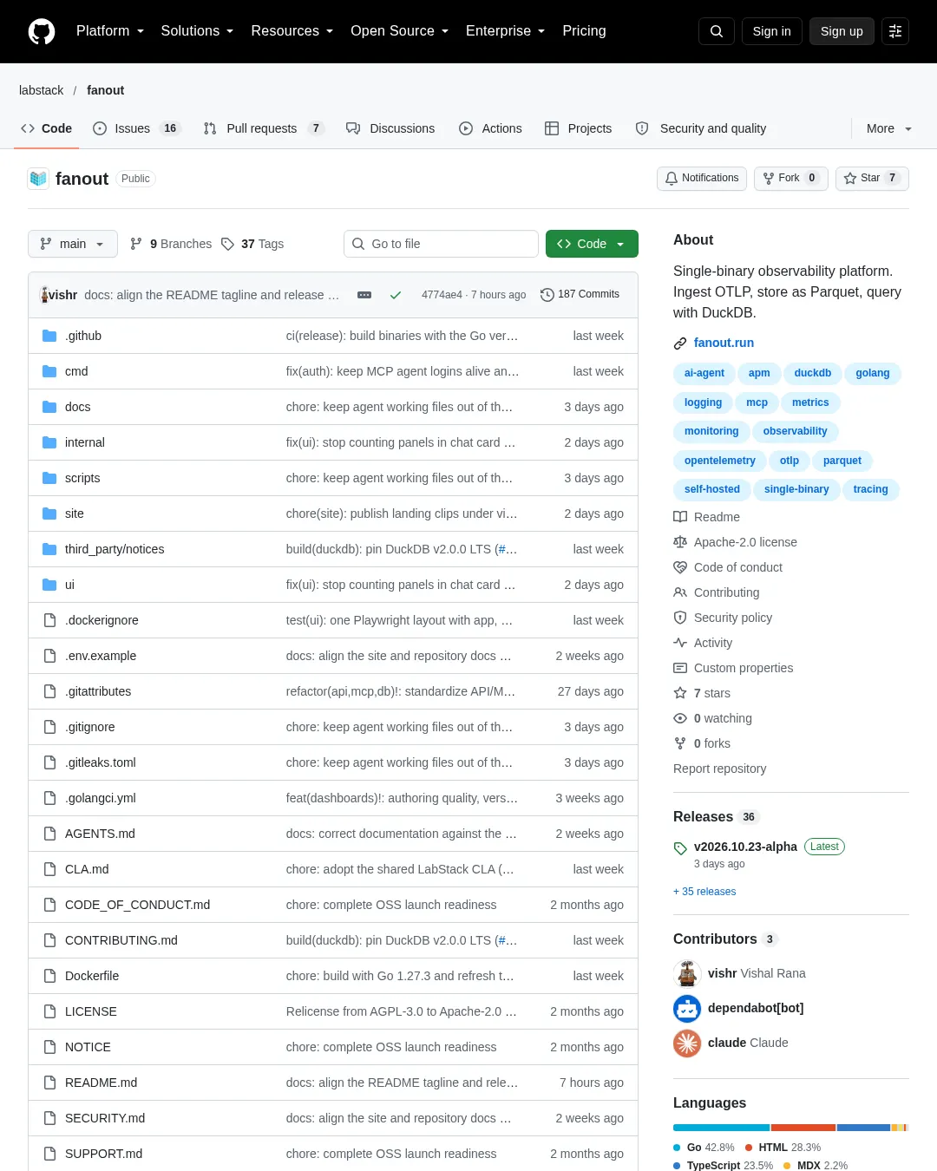
Task: Expand the More repository tabs dropdown
Action: tap(889, 128)
